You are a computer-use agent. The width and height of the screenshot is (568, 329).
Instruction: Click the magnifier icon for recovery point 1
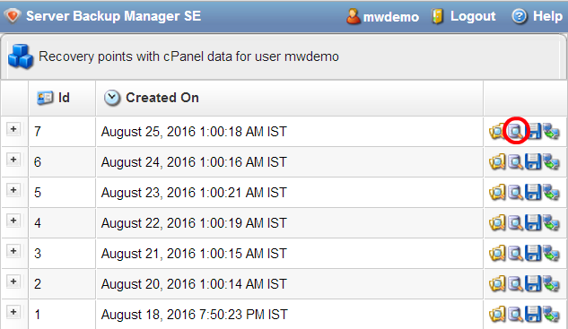[515, 314]
